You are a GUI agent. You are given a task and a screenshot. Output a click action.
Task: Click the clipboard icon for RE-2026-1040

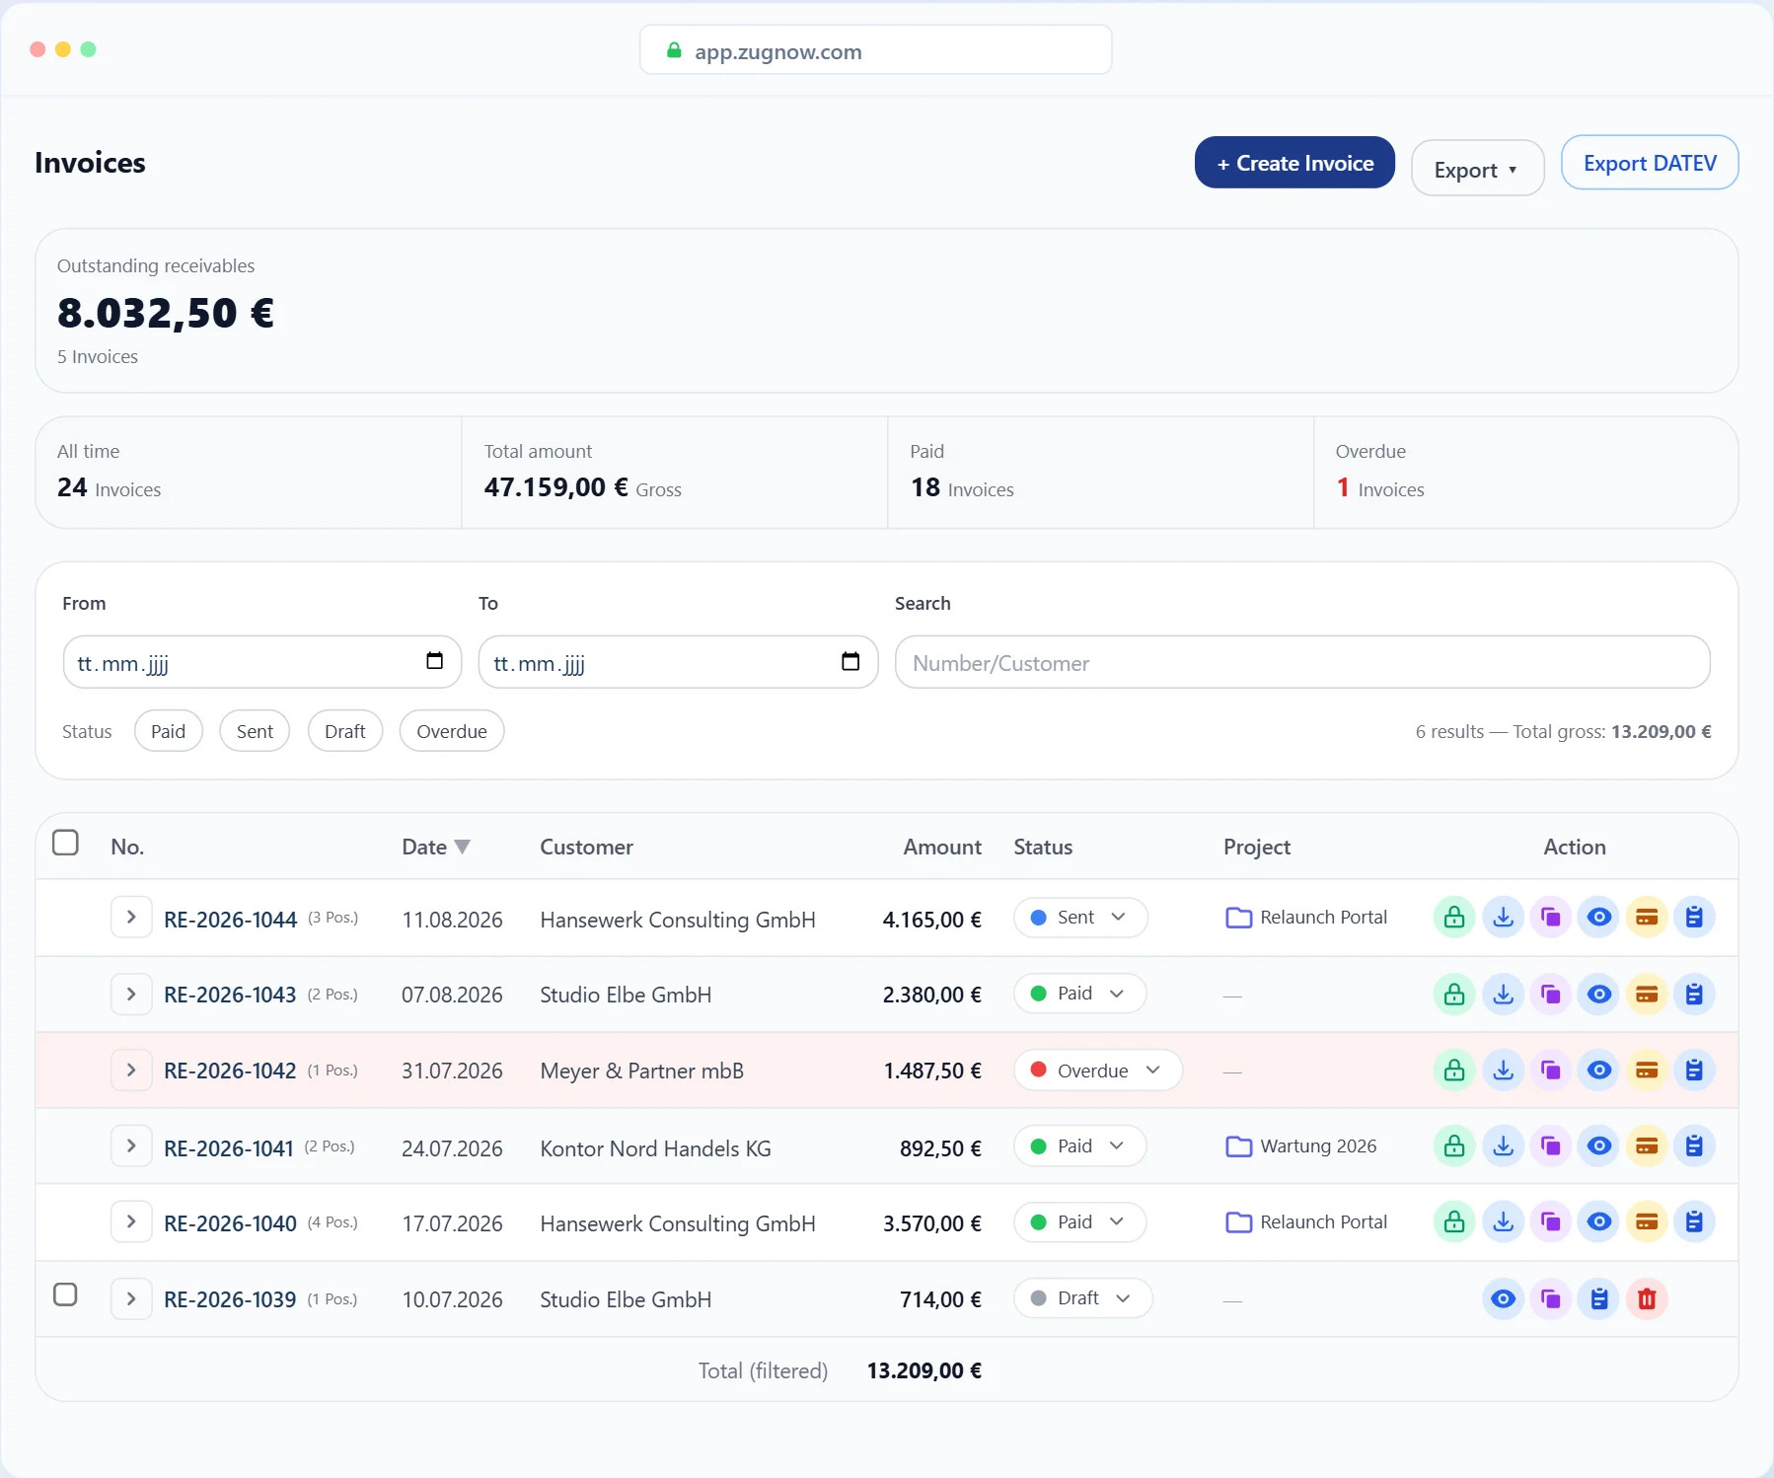pos(1694,1222)
